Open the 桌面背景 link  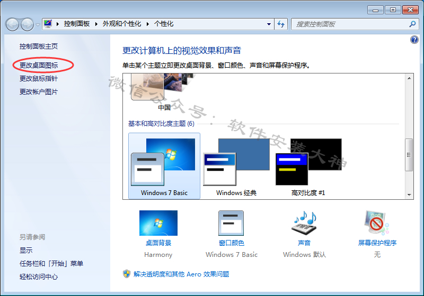point(158,243)
